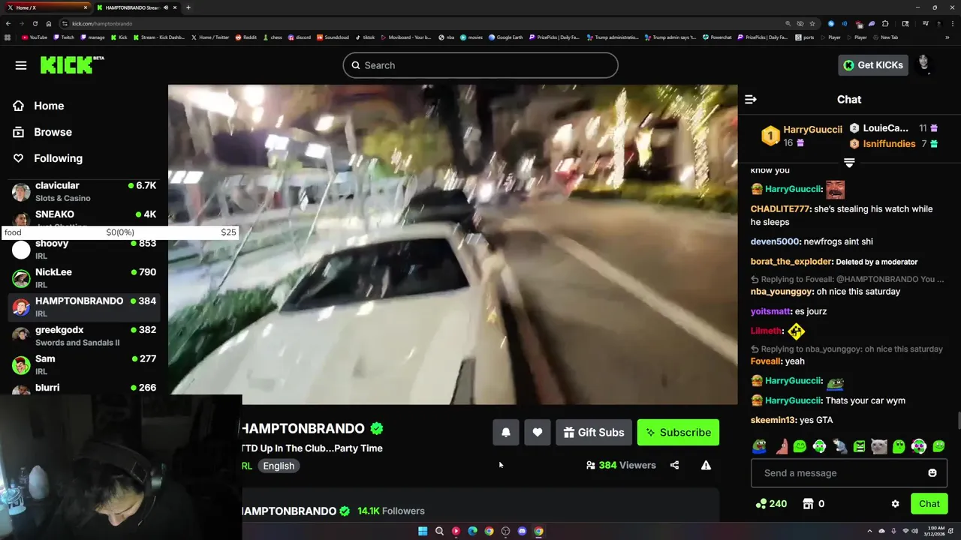The image size is (961, 540).
Task: Open chat settings gear
Action: (x=895, y=504)
